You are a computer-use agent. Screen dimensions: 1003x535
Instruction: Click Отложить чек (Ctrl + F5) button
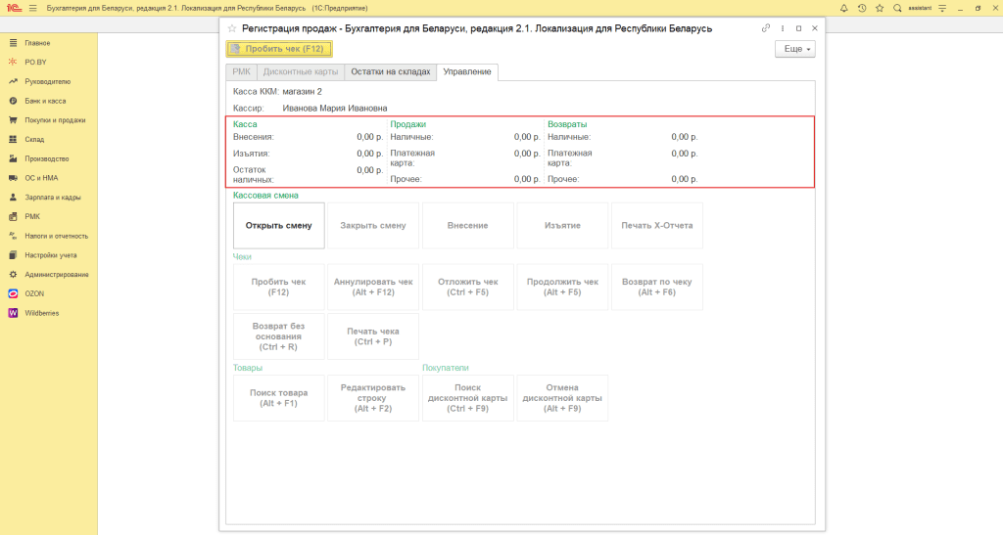point(467,288)
